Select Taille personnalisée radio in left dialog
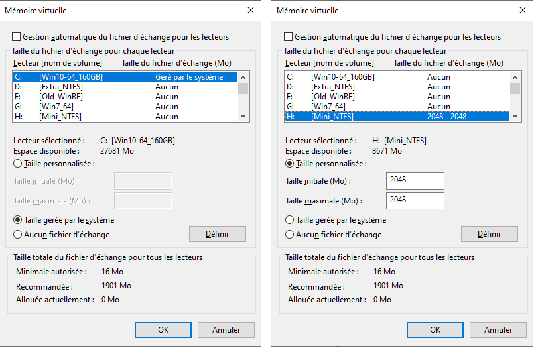The width and height of the screenshot is (536, 348). [18, 164]
